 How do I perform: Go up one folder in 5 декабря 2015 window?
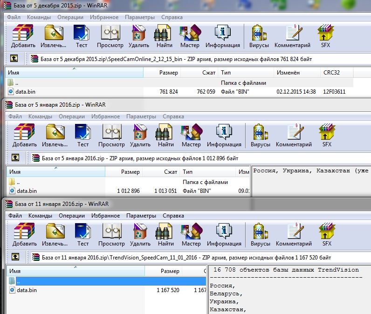14,59
